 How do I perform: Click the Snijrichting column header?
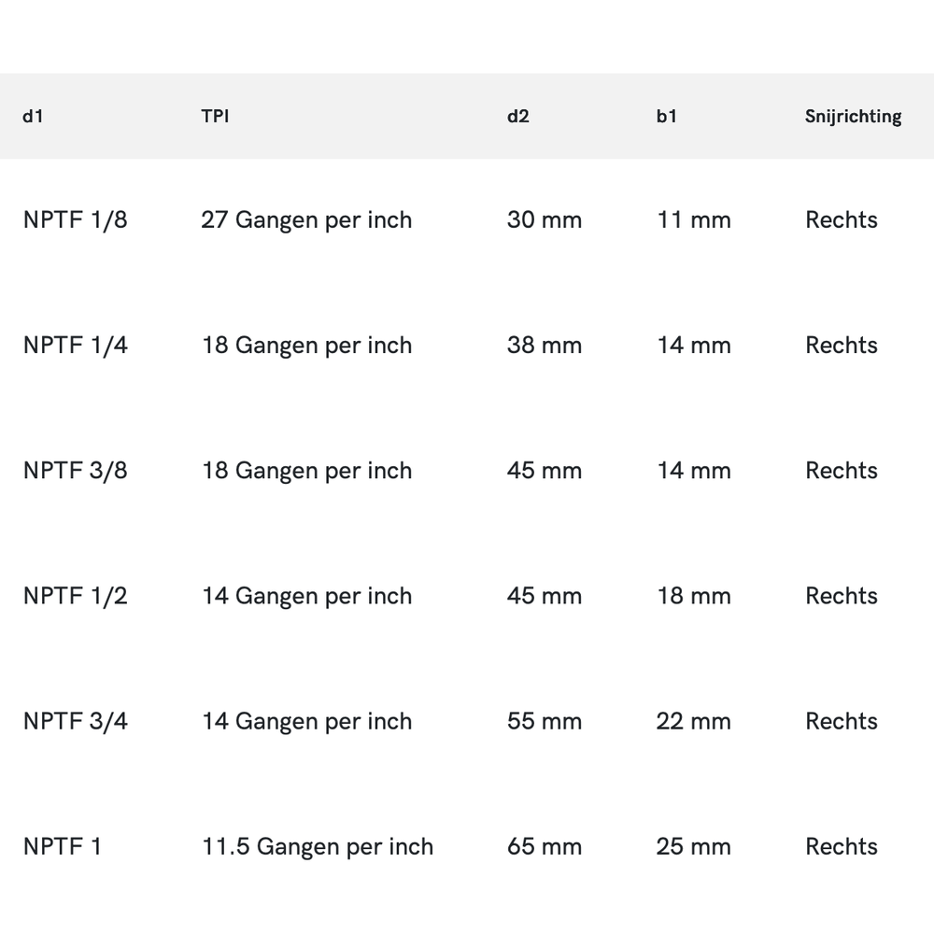(x=853, y=117)
